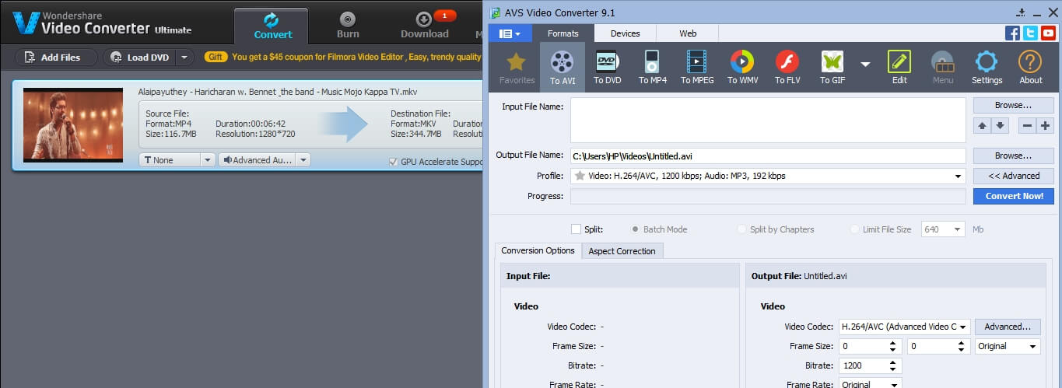Click Frame Size width field

click(870, 346)
